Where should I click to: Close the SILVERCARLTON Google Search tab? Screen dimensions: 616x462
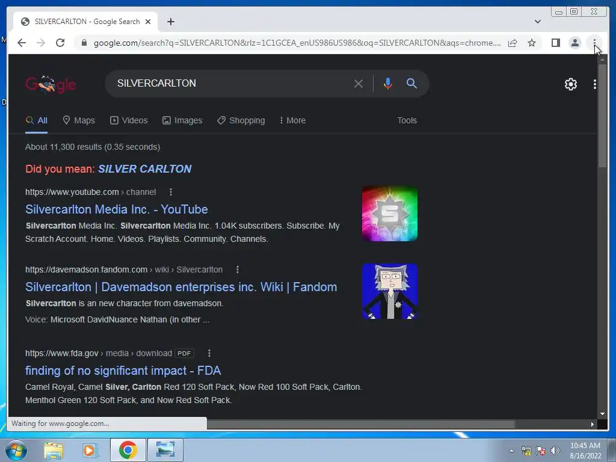pyautogui.click(x=148, y=22)
